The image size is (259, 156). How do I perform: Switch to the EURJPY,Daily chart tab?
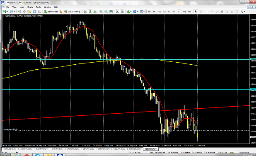[x=73, y=149]
